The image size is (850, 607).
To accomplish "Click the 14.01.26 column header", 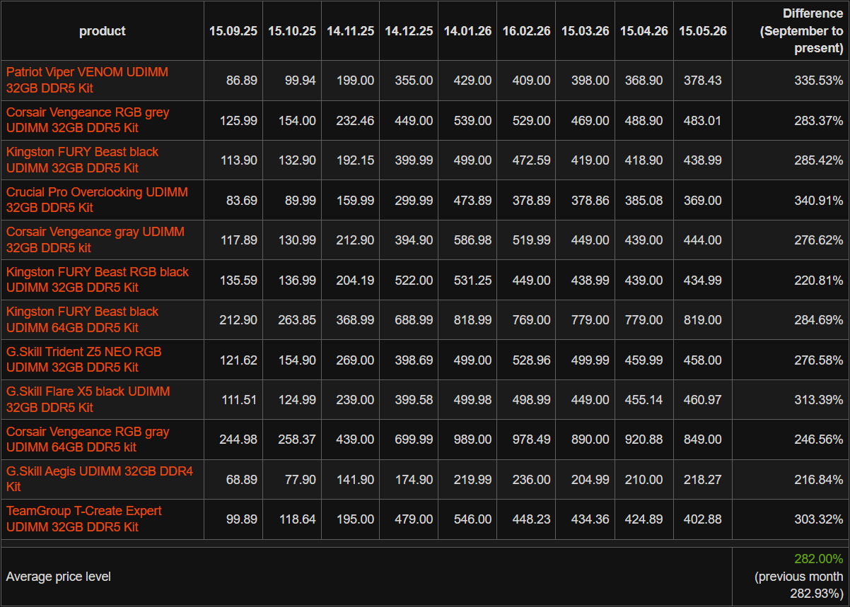I will pos(467,31).
